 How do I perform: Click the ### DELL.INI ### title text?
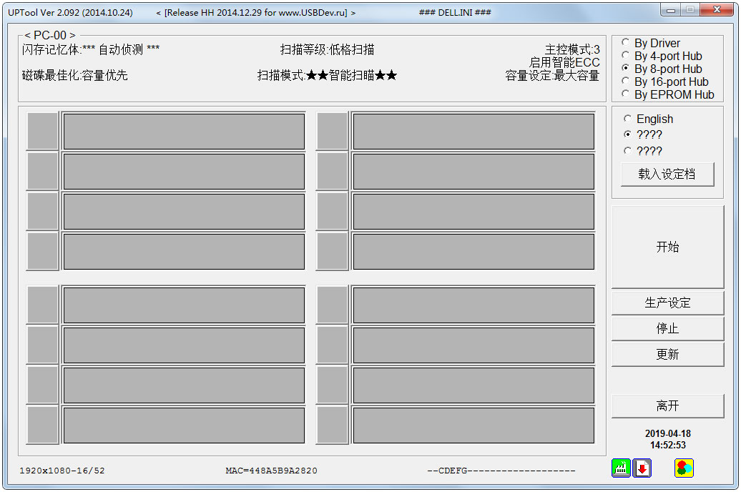(x=455, y=12)
